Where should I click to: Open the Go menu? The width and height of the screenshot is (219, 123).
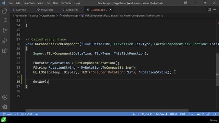coord(48,3)
